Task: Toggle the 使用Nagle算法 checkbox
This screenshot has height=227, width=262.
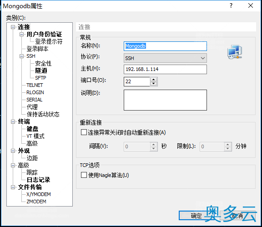Action: click(84, 175)
